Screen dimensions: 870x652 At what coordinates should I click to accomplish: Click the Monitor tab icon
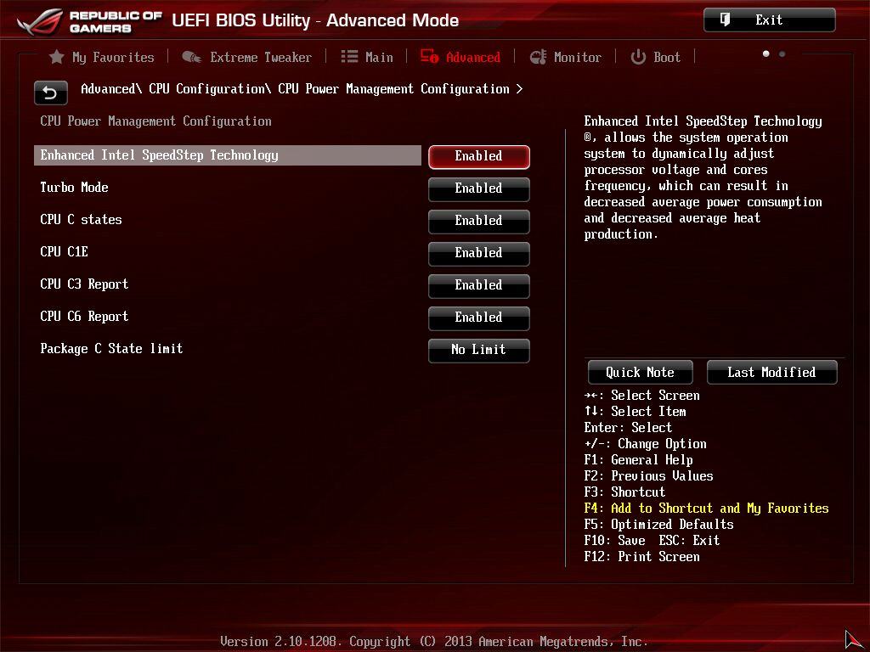(538, 57)
